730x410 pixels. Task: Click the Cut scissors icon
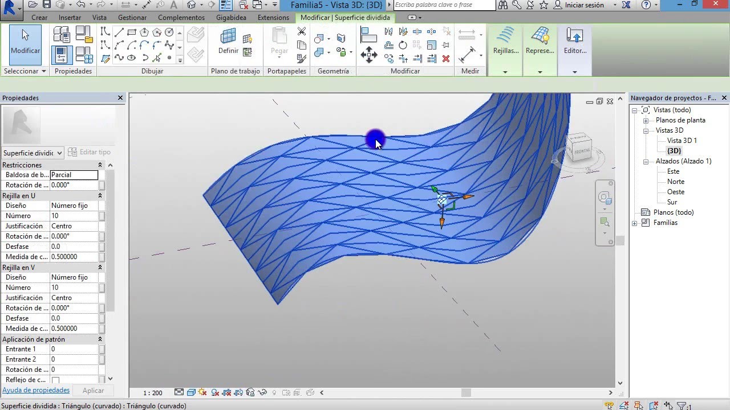[302, 31]
